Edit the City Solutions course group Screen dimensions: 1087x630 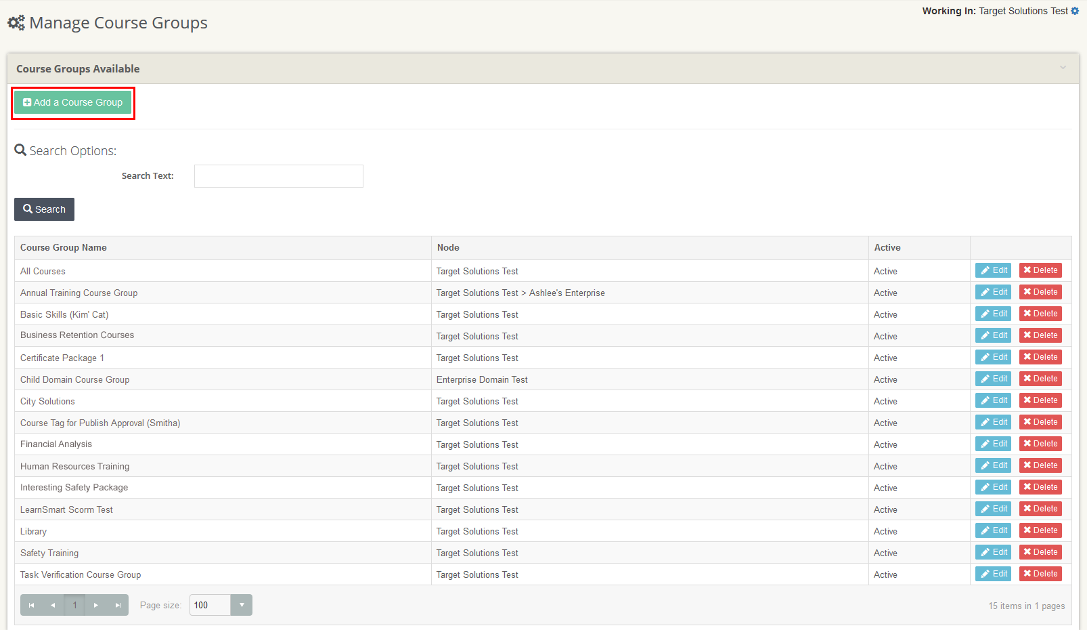pyautogui.click(x=993, y=400)
